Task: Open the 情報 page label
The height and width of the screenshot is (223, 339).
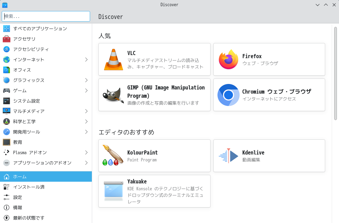Action: point(18,208)
